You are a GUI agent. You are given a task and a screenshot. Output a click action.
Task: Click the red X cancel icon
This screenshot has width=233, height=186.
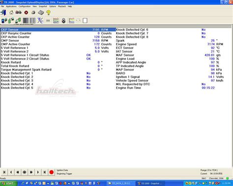(26, 13)
